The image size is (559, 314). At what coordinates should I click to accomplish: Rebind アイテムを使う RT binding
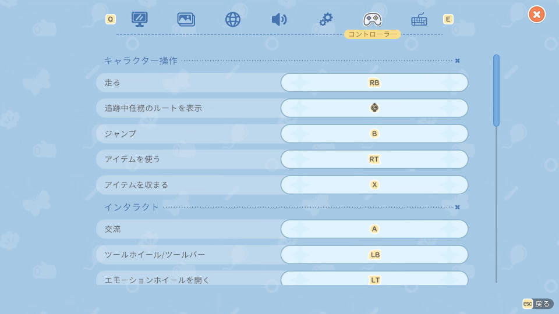[374, 159]
